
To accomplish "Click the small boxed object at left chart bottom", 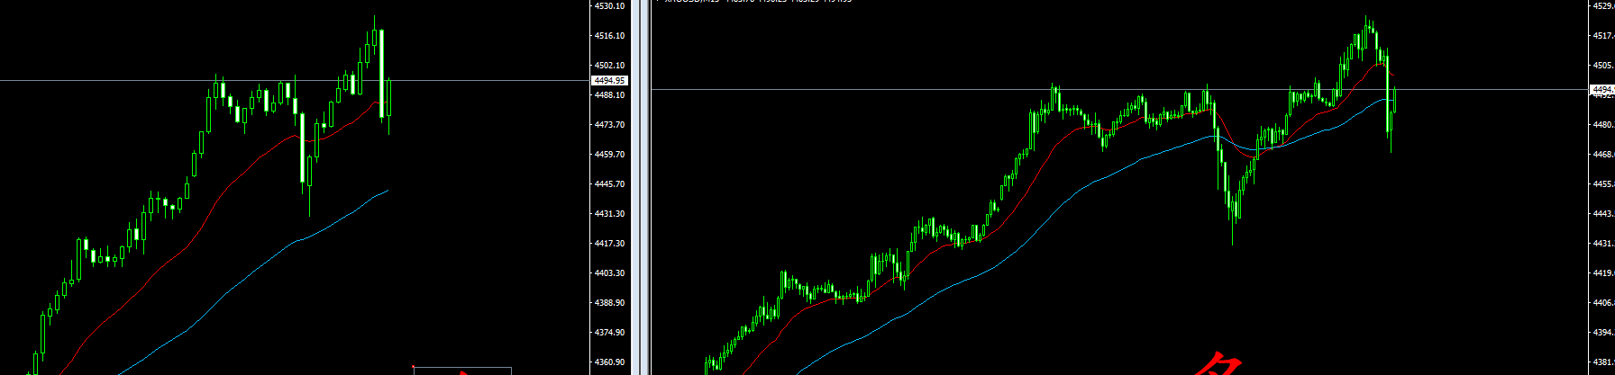I will coord(461,370).
